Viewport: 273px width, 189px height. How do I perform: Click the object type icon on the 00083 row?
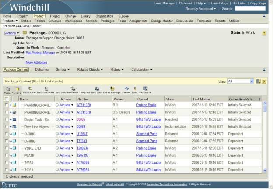pos(14,127)
